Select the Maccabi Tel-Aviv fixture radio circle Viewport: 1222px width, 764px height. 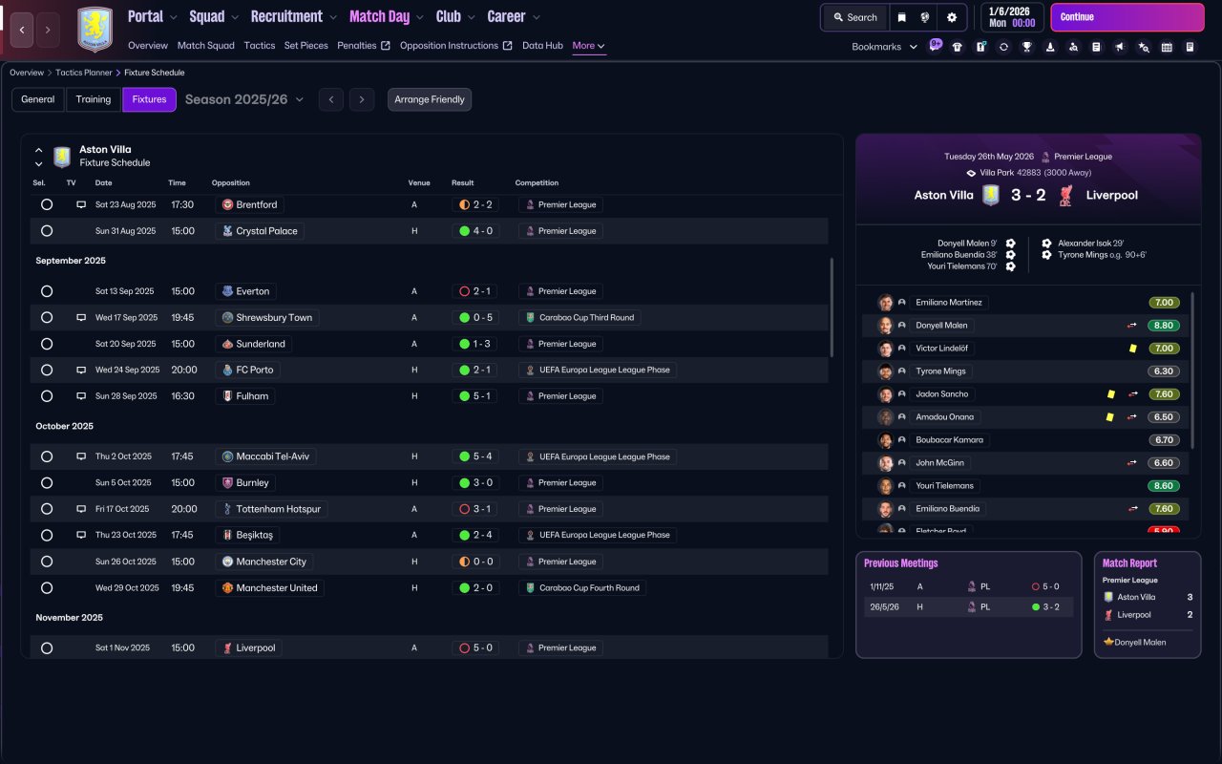point(47,456)
